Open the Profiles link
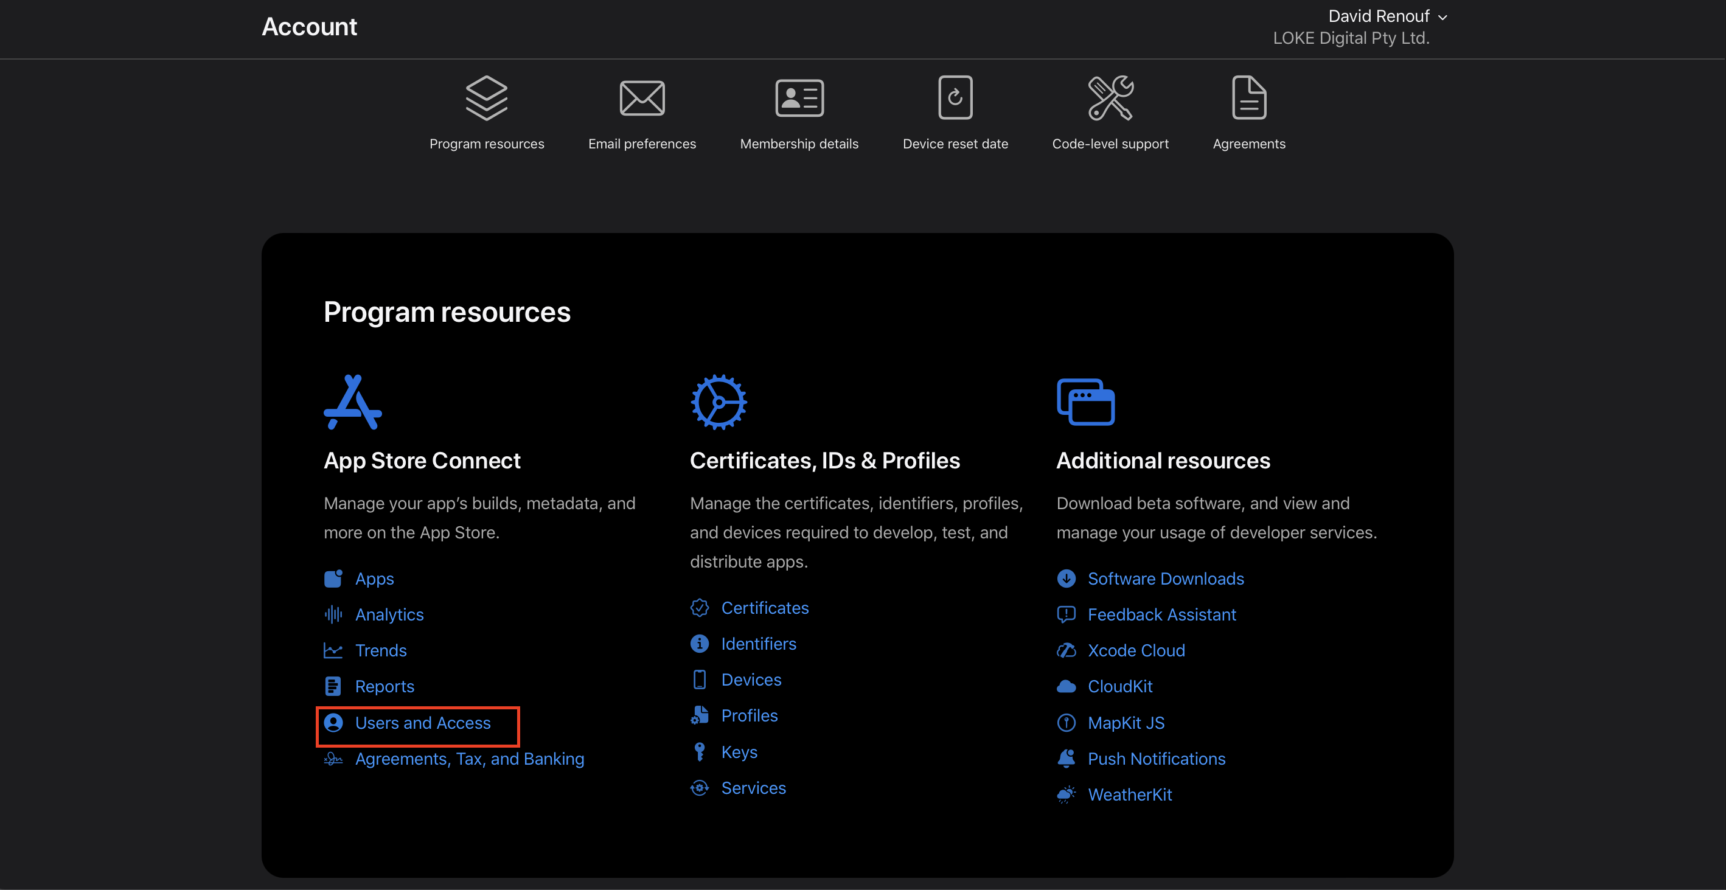Viewport: 1726px width, 890px height. coord(749,715)
